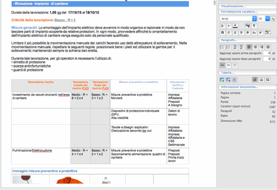Click the highlight marker pen icon

point(268,32)
